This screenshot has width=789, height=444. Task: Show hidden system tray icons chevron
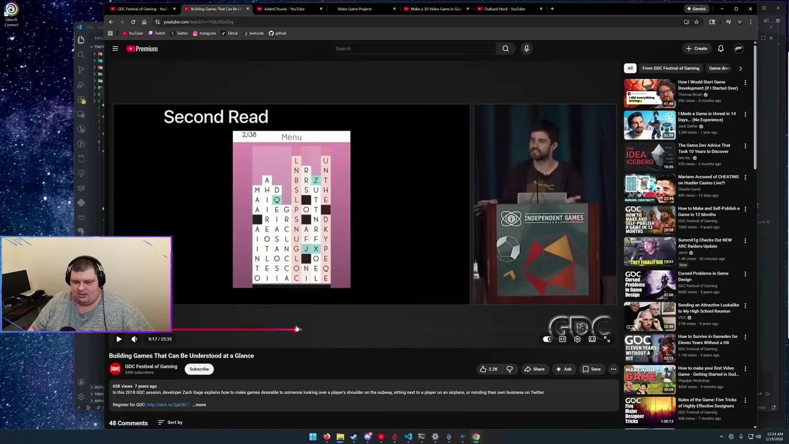(721, 437)
